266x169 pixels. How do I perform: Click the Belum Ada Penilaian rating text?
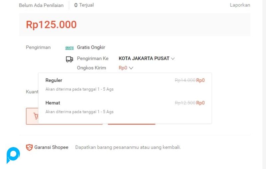pyautogui.click(x=41, y=5)
